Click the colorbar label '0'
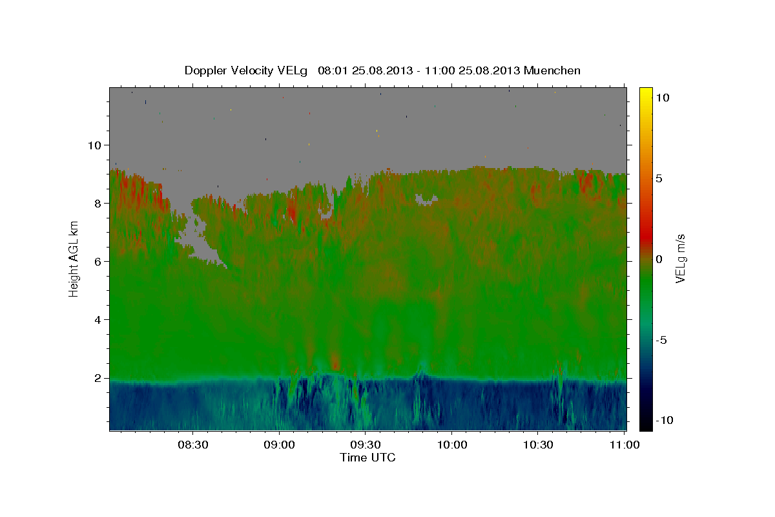The height and width of the screenshot is (517, 775). pos(659,259)
